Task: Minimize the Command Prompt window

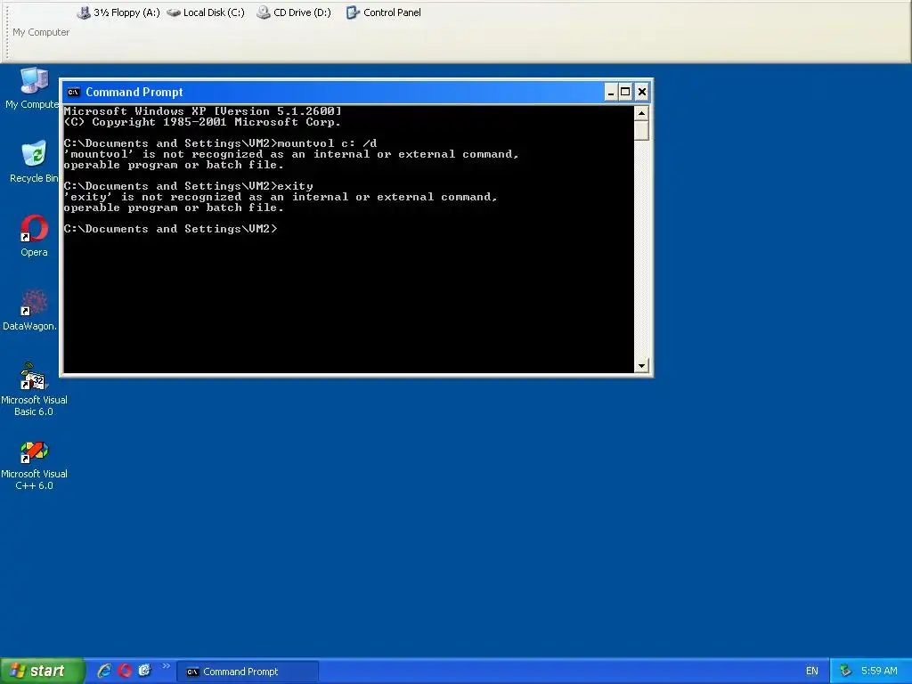Action: click(611, 92)
